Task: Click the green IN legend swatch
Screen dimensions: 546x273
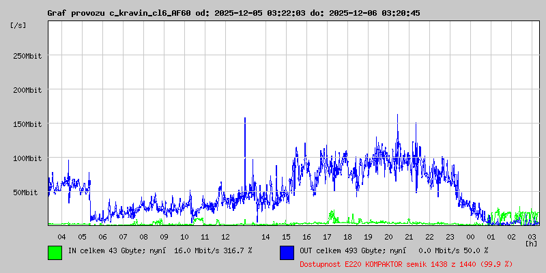Action: [55, 252]
